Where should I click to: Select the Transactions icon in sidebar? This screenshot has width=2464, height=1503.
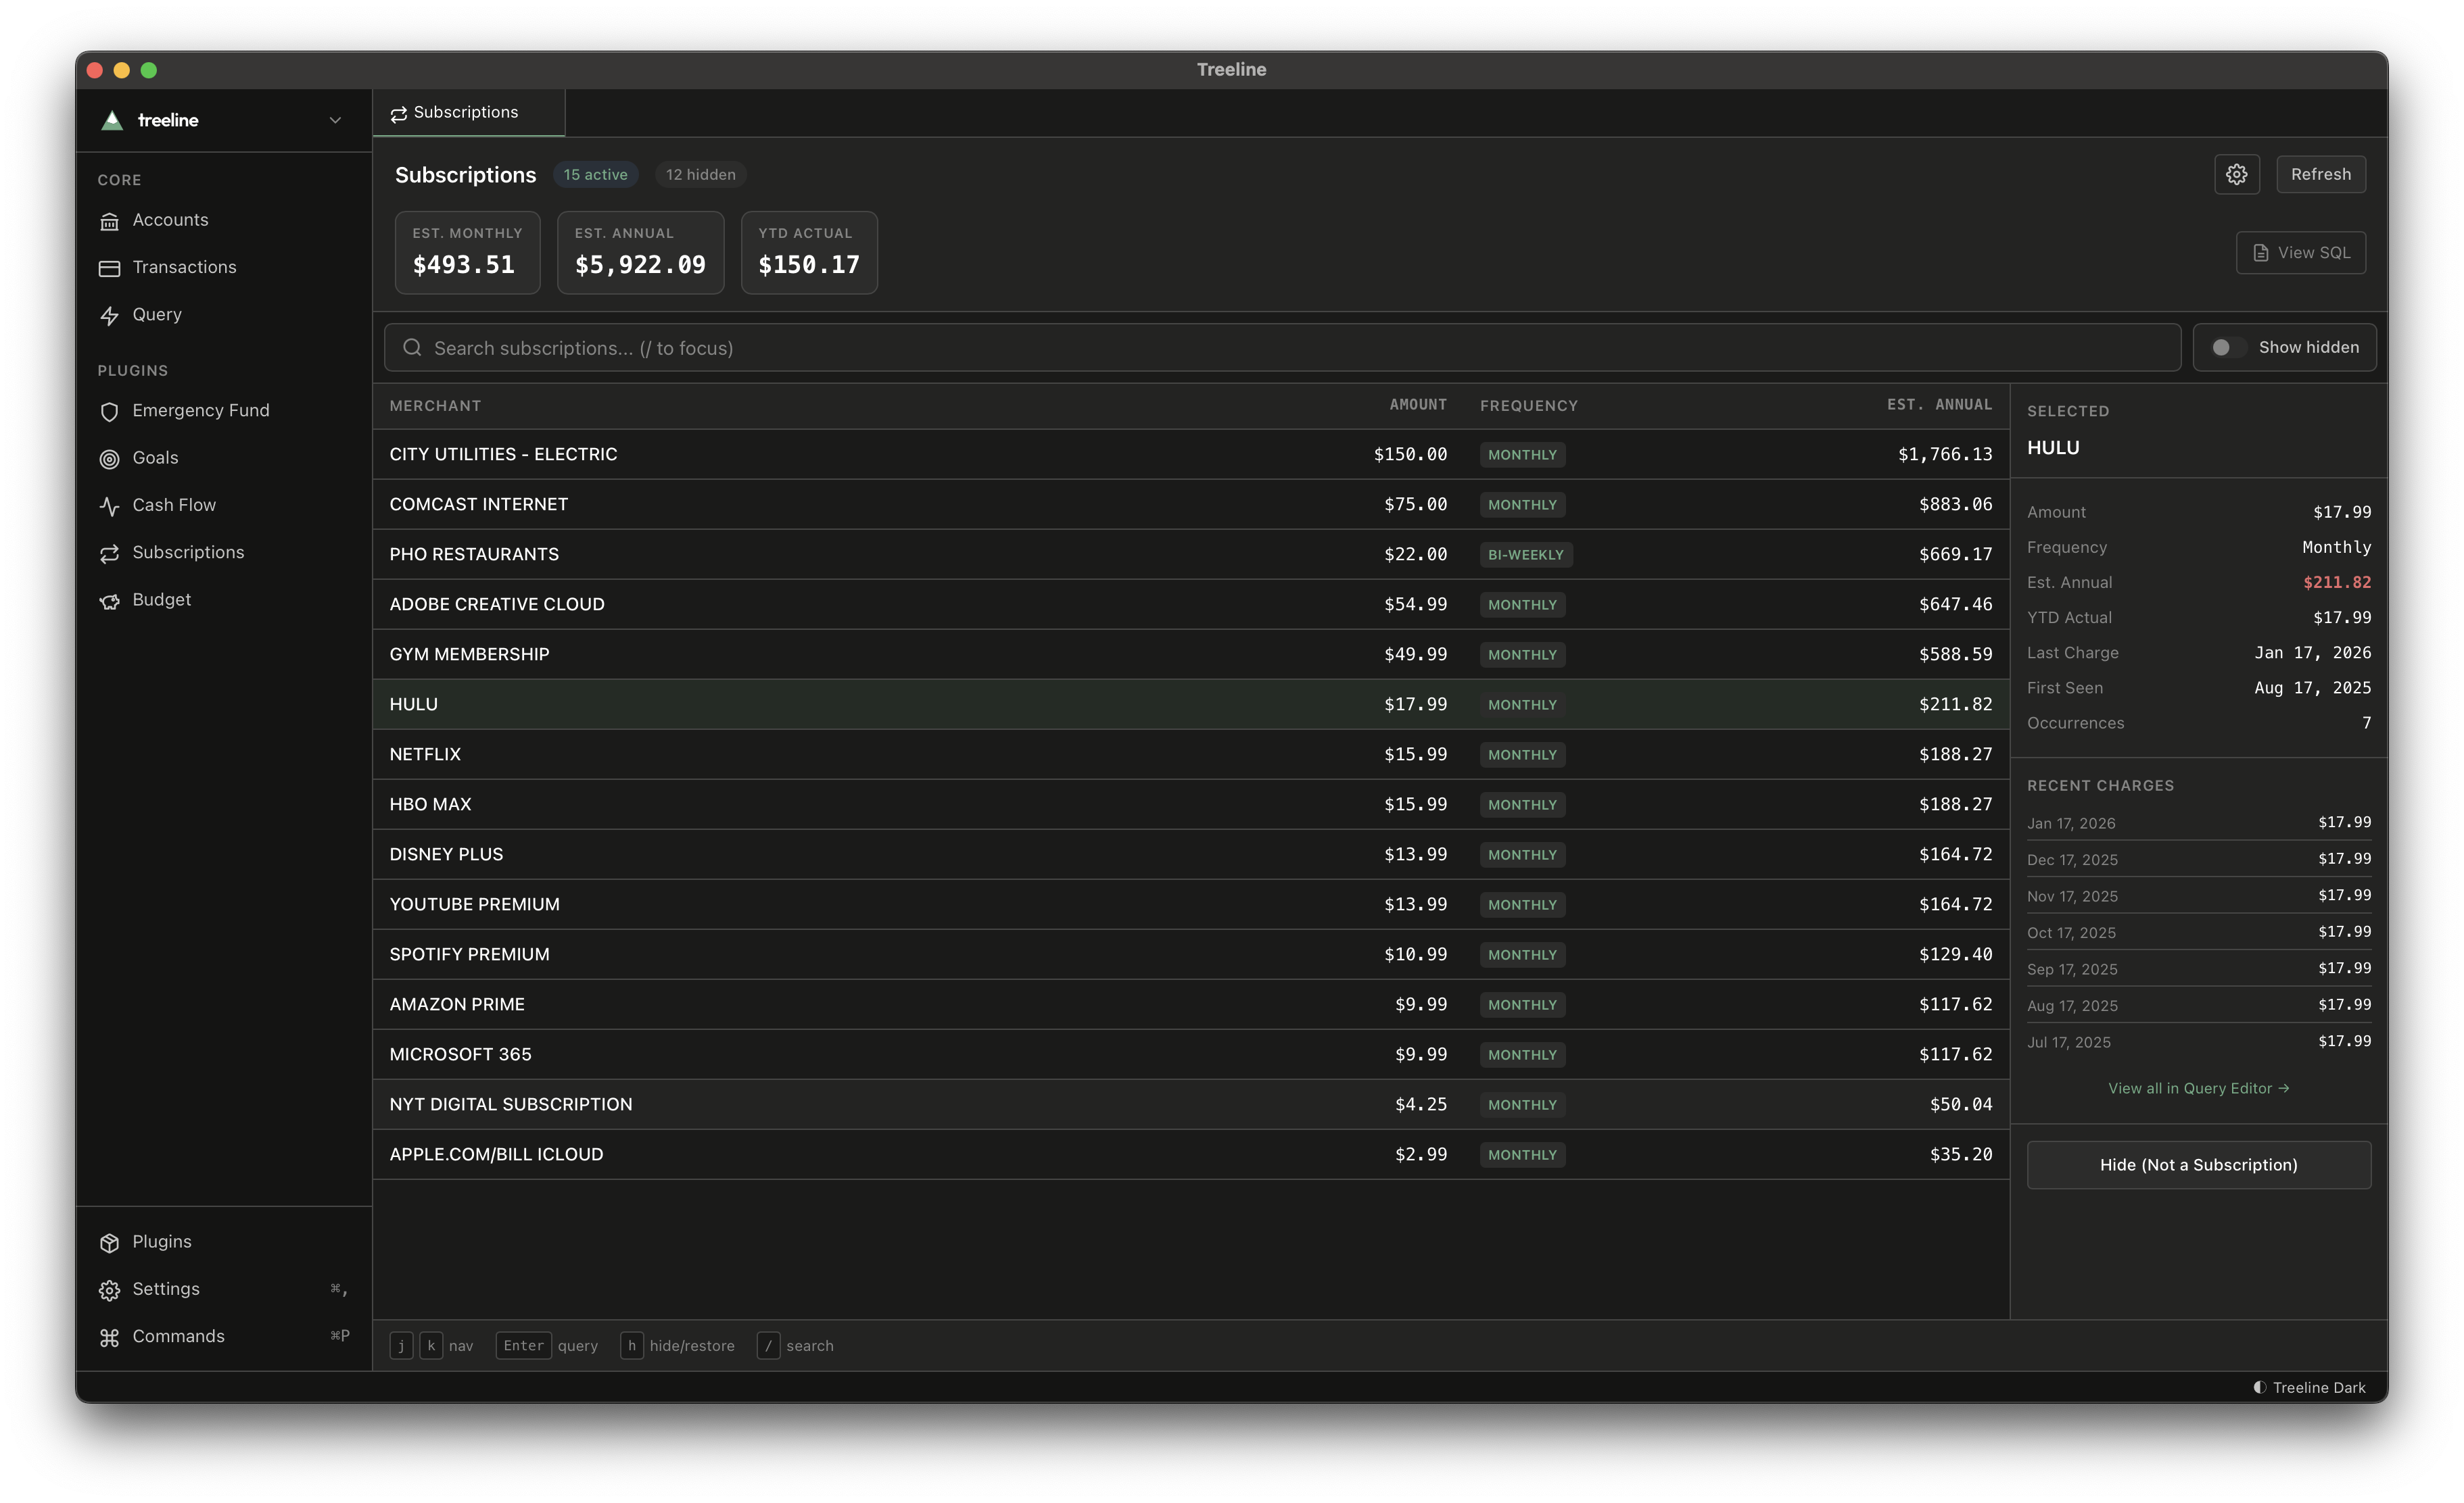coord(110,267)
